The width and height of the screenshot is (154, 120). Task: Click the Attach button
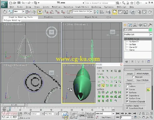click(130, 74)
